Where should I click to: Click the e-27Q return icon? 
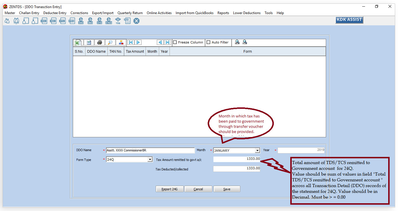tap(99, 21)
